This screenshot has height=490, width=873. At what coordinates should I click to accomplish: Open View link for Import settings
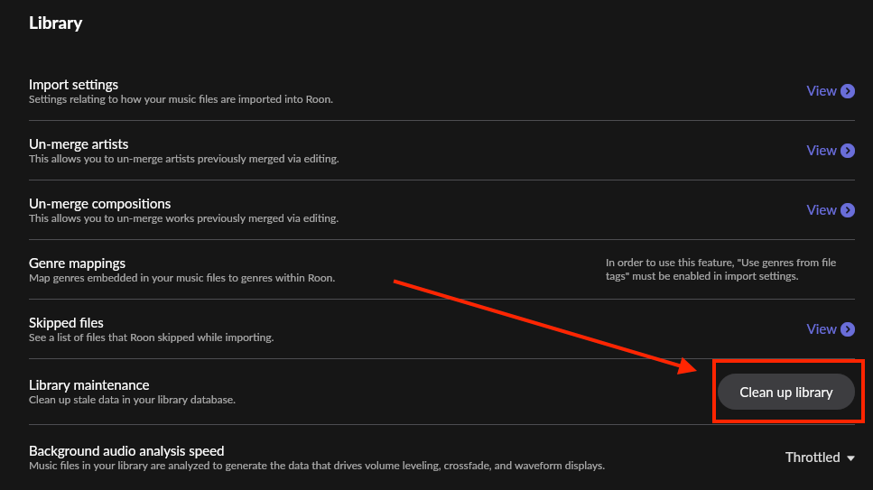pyautogui.click(x=822, y=91)
